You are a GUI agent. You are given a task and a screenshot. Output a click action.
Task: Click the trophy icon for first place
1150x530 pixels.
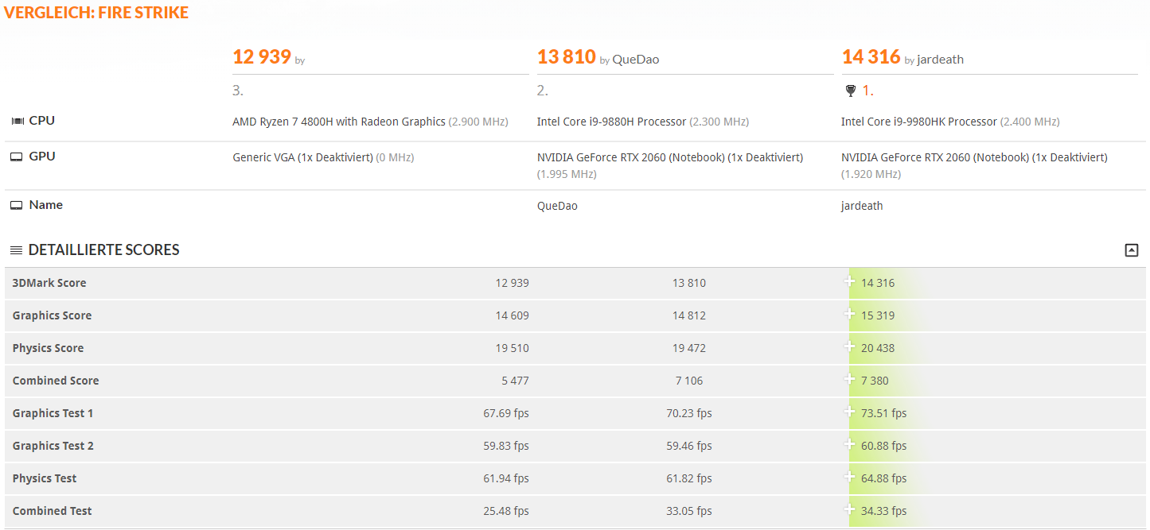coord(850,91)
